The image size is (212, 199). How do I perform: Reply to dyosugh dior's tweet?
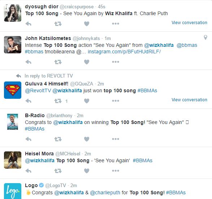[x=29, y=24]
